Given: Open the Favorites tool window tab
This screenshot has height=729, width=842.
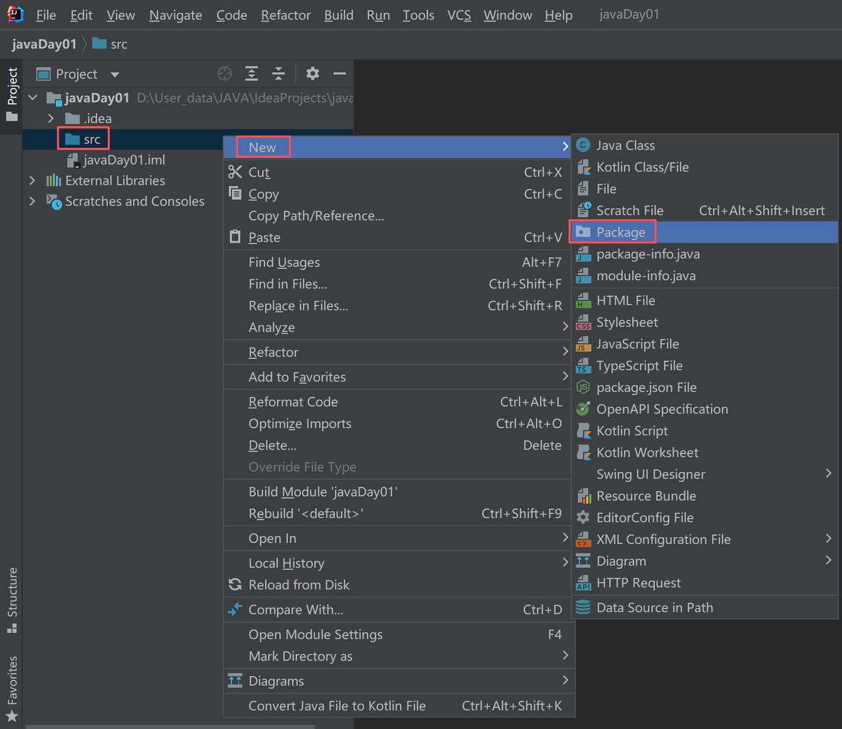Looking at the screenshot, I should [x=12, y=688].
